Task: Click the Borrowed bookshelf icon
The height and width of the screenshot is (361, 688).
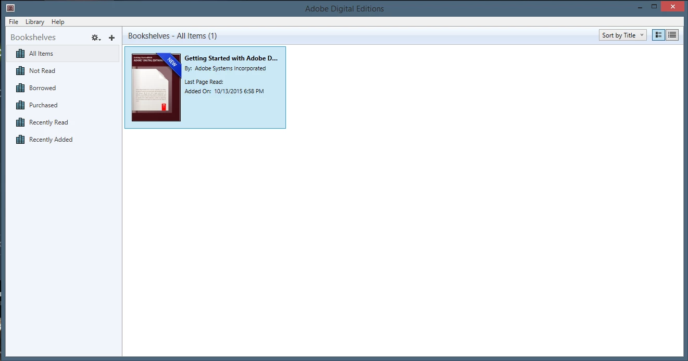Action: tap(20, 88)
